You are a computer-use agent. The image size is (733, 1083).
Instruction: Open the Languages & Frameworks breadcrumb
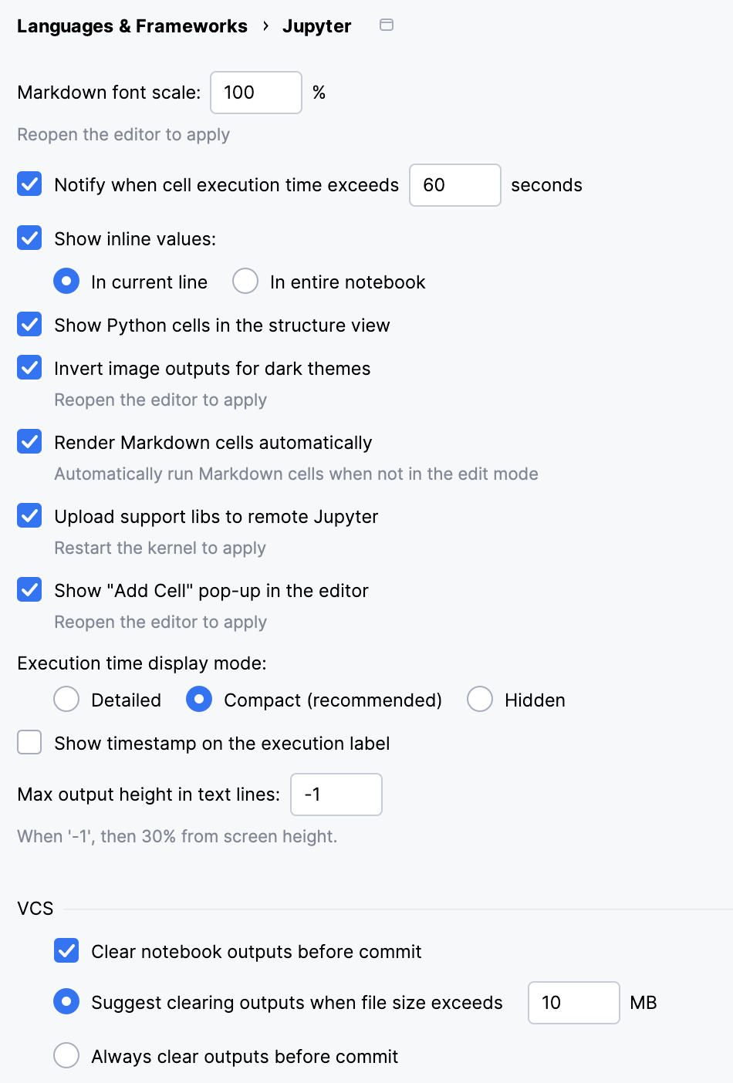click(x=131, y=25)
